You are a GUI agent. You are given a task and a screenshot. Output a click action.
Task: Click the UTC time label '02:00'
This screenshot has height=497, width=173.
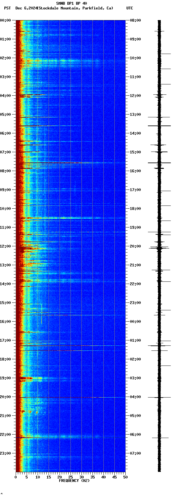pos(135,359)
